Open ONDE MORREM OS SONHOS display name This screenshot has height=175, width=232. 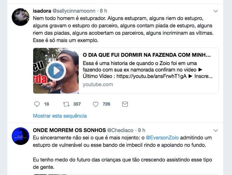[x=69, y=130]
